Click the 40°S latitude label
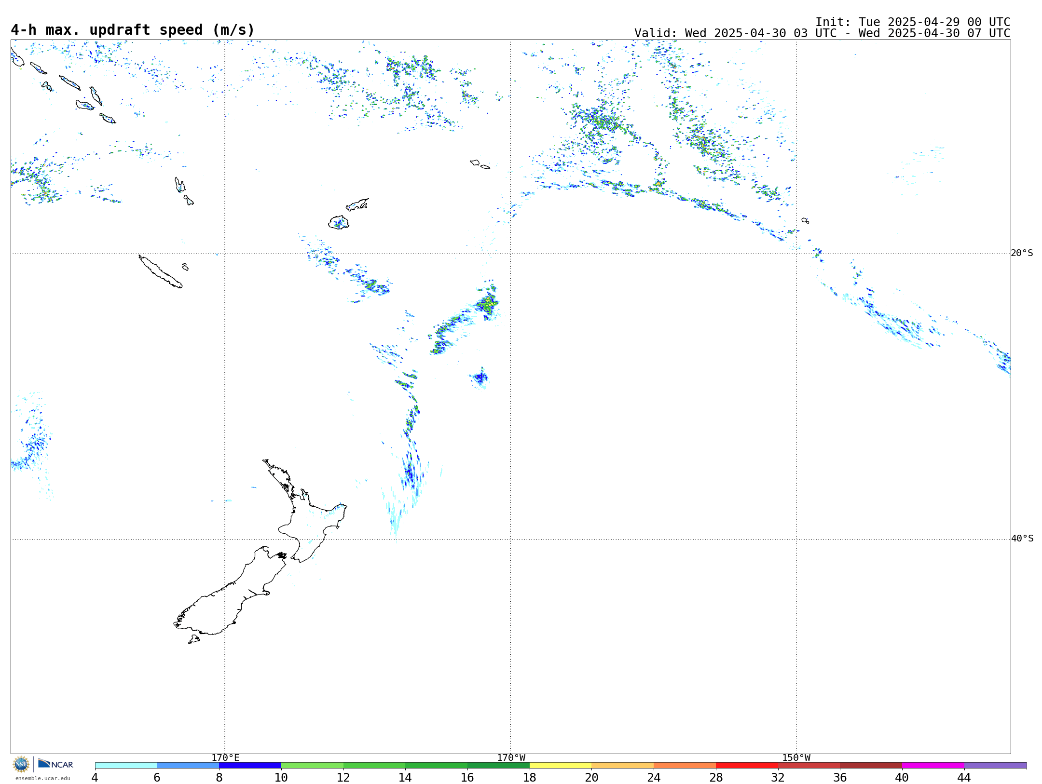1042x784 pixels. click(x=1022, y=539)
